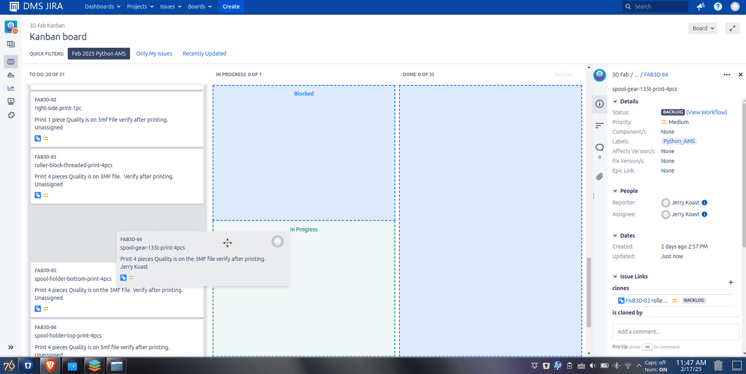Click the Jerry Koast reporter info icon

tap(705, 203)
